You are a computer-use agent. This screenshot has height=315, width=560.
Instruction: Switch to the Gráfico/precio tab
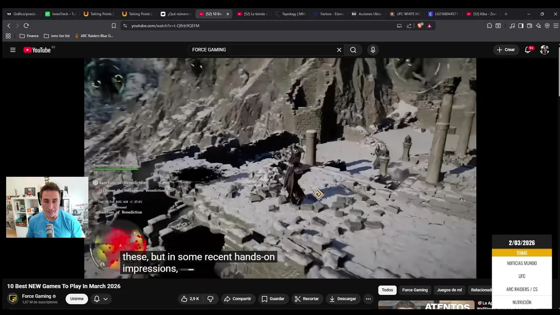22,14
